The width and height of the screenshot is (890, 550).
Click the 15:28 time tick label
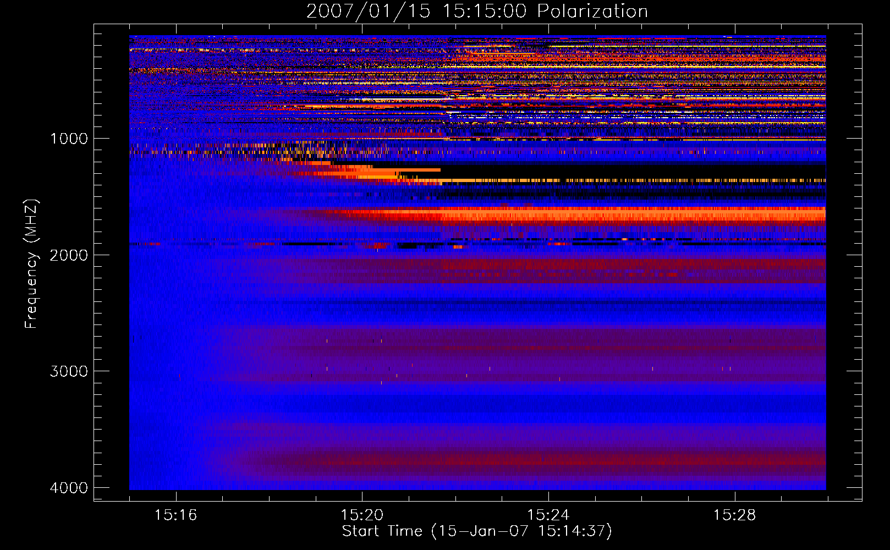point(735,515)
